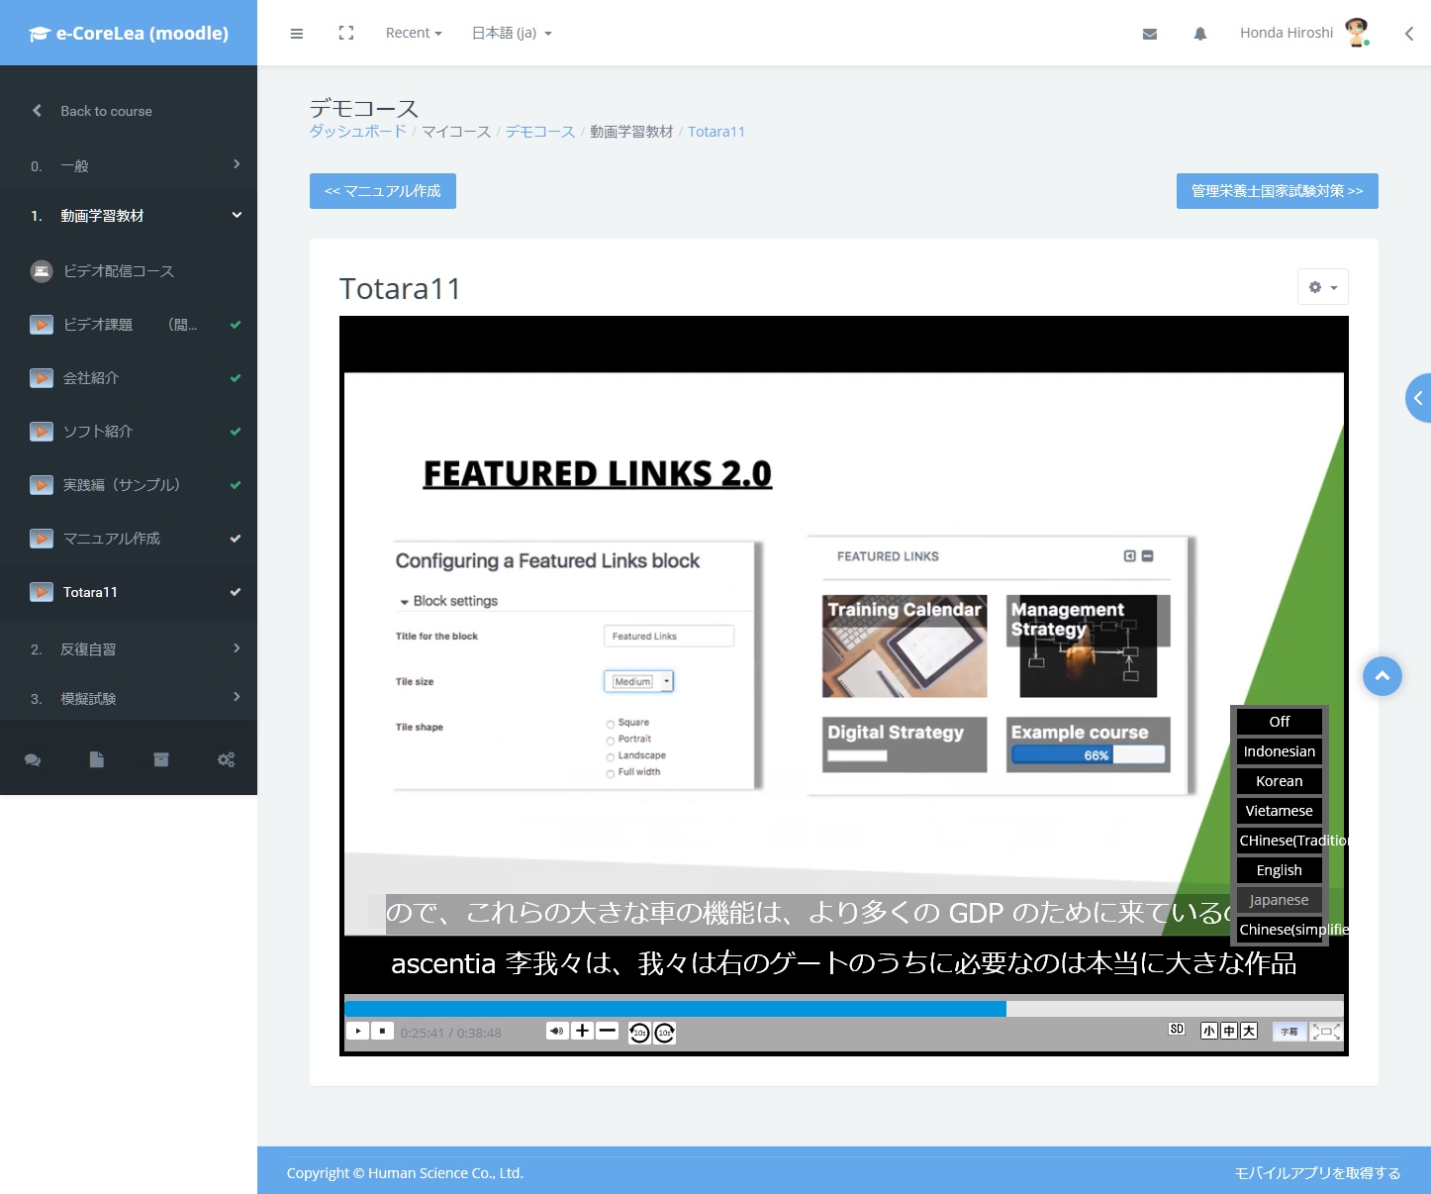Image resolution: width=1431 pixels, height=1194 pixels.
Task: Toggle the subtitle (字幕) menu button
Action: (1289, 1032)
